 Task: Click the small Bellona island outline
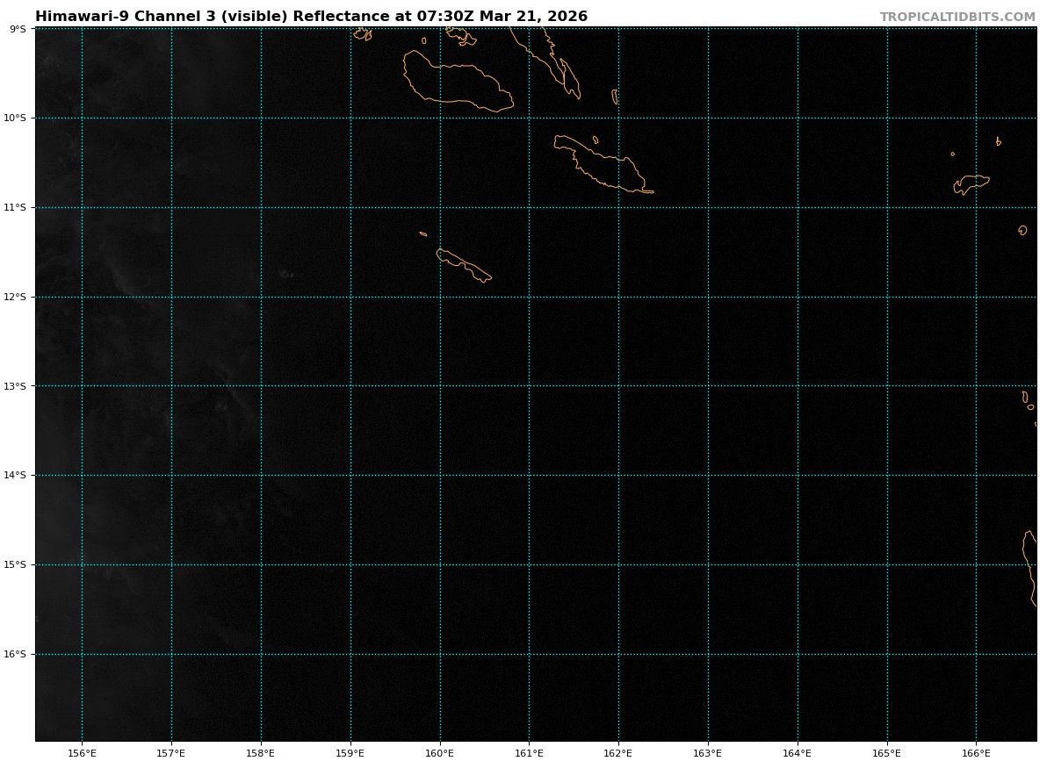(x=423, y=233)
